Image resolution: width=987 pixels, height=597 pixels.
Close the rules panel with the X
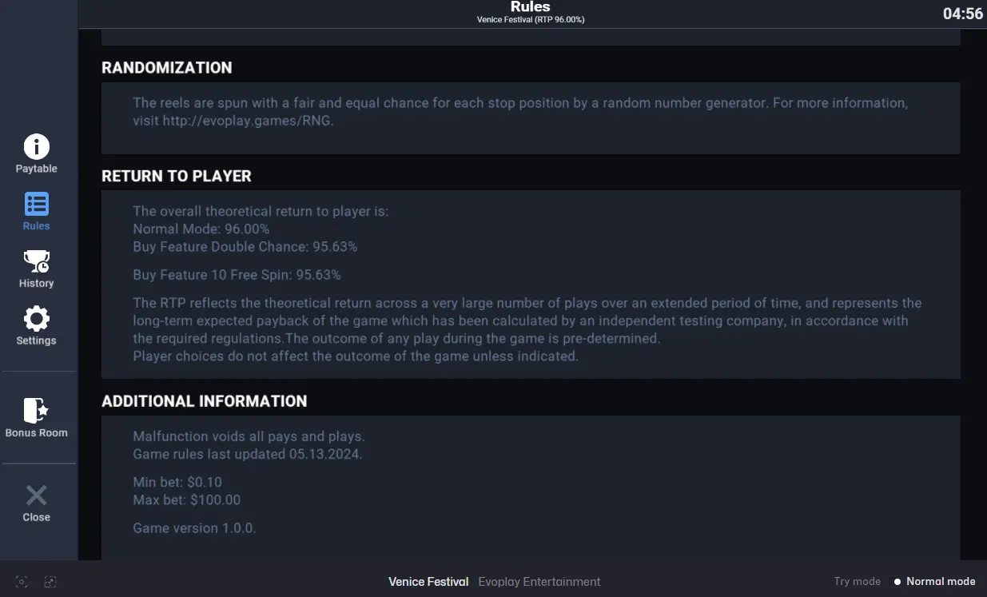(x=36, y=496)
